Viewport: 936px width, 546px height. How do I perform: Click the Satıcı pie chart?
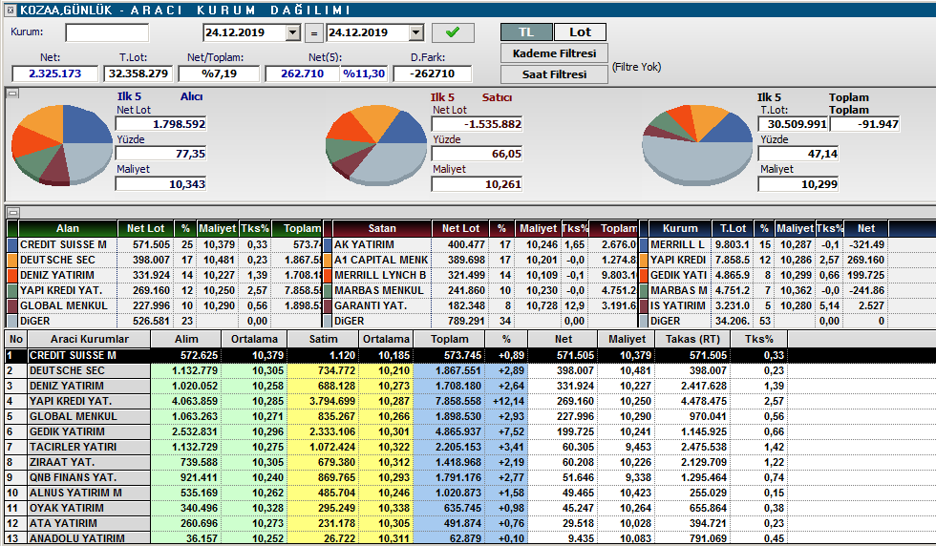pyautogui.click(x=376, y=145)
